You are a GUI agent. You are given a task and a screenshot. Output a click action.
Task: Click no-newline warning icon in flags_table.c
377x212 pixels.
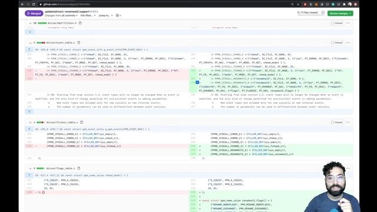pos(43,193)
